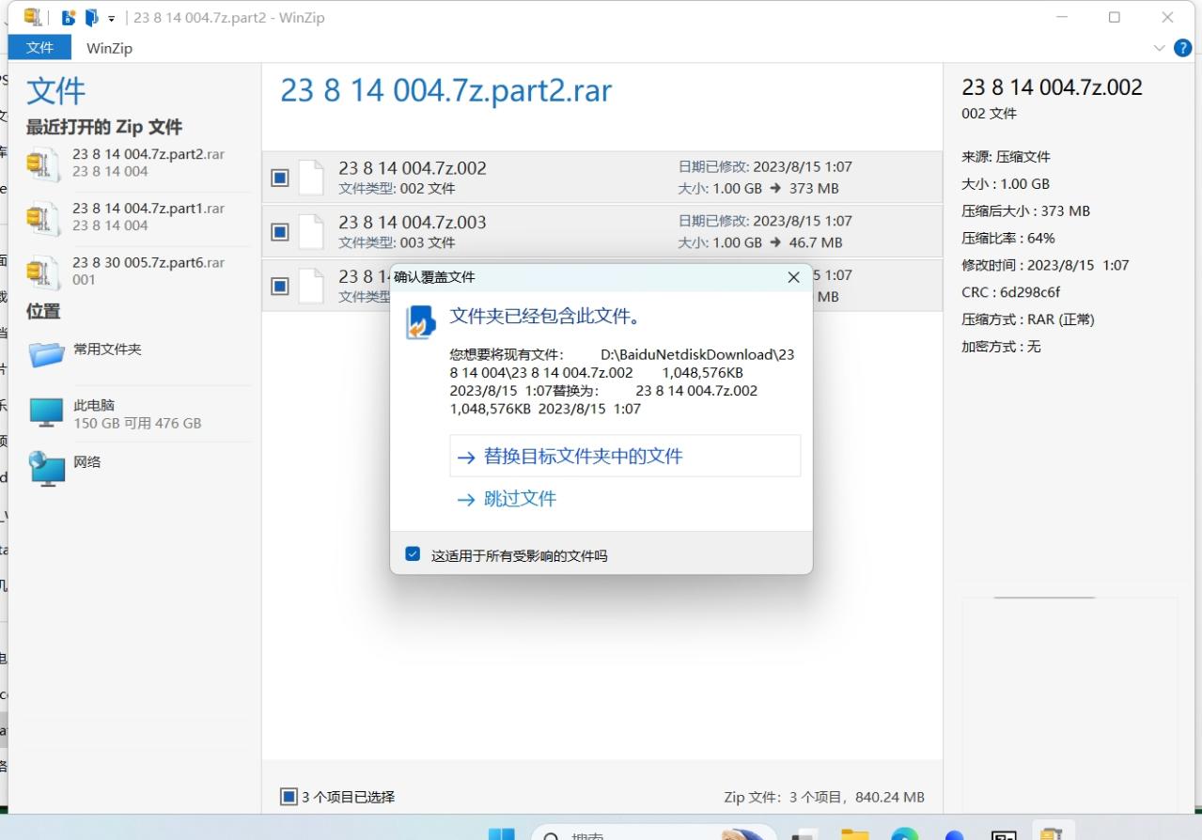
Task: Click the Windows Start button
Action: [501, 834]
